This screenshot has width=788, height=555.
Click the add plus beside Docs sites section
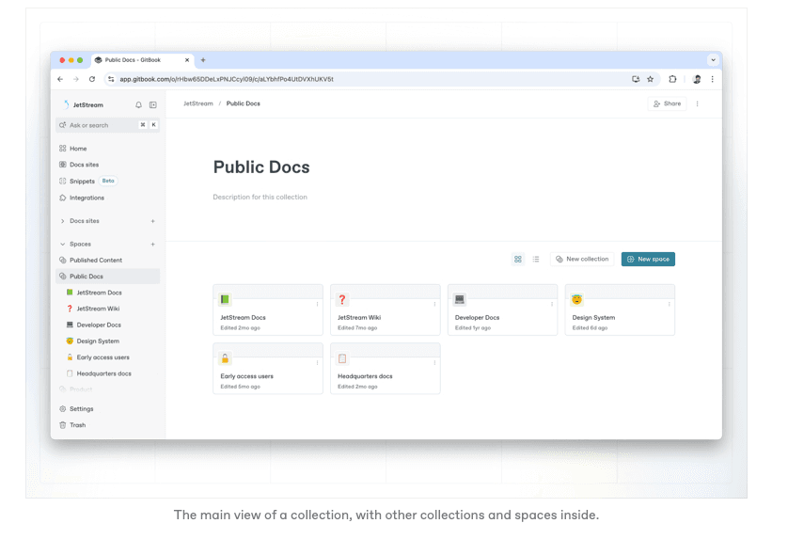(x=153, y=221)
